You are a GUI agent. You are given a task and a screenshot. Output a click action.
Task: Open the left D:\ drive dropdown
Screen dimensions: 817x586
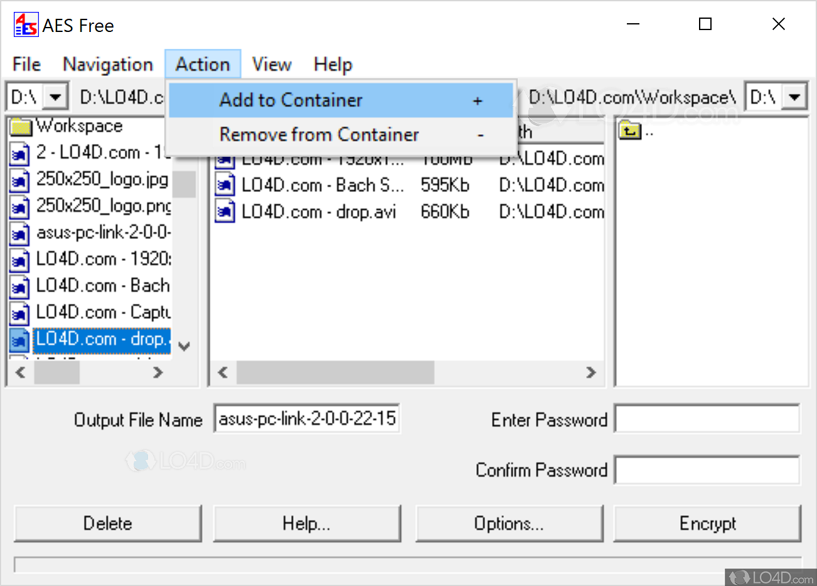pyautogui.click(x=56, y=95)
